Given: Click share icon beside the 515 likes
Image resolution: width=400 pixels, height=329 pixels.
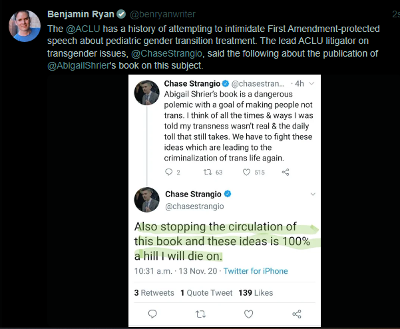Looking at the screenshot, I should click(286, 172).
